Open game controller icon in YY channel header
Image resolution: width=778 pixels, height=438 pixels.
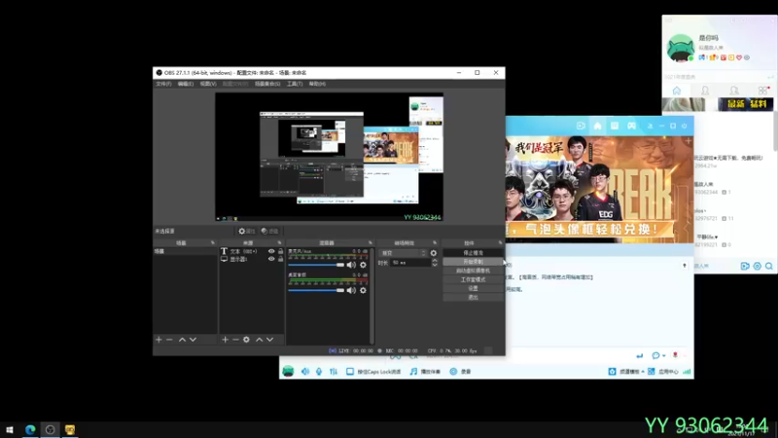point(631,127)
